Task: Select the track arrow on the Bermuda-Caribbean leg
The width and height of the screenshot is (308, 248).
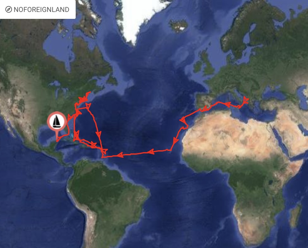Action: pyautogui.click(x=98, y=135)
